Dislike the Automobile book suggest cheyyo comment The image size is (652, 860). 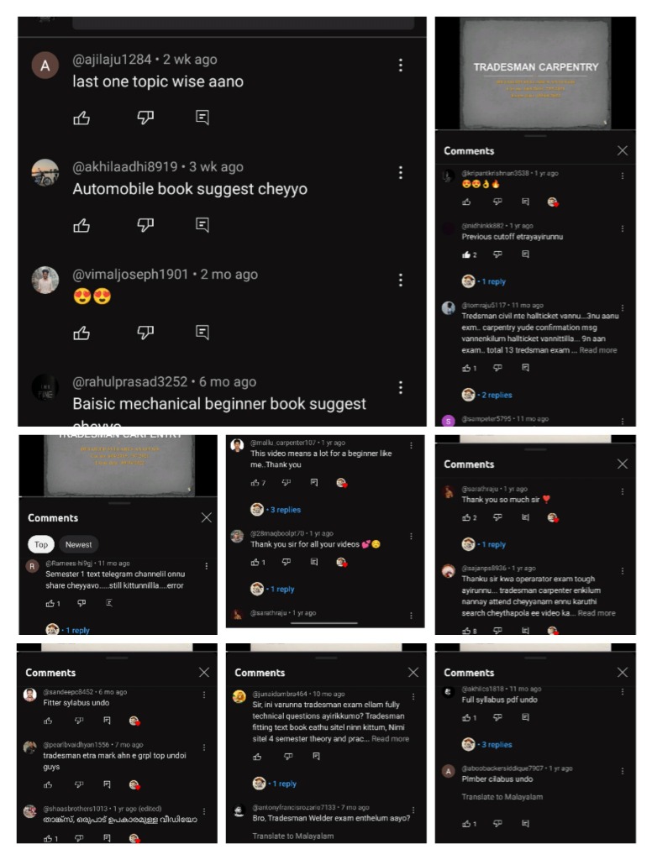click(145, 225)
